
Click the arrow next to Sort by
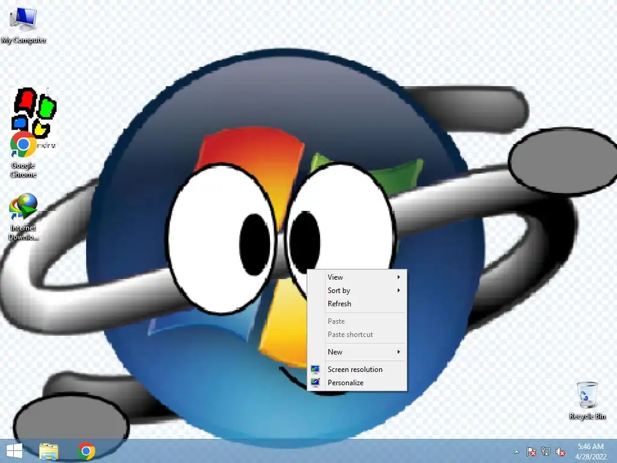point(399,291)
